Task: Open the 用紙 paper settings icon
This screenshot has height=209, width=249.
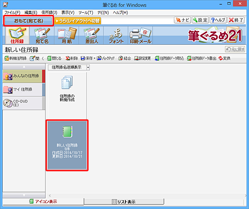Action: coord(67,35)
